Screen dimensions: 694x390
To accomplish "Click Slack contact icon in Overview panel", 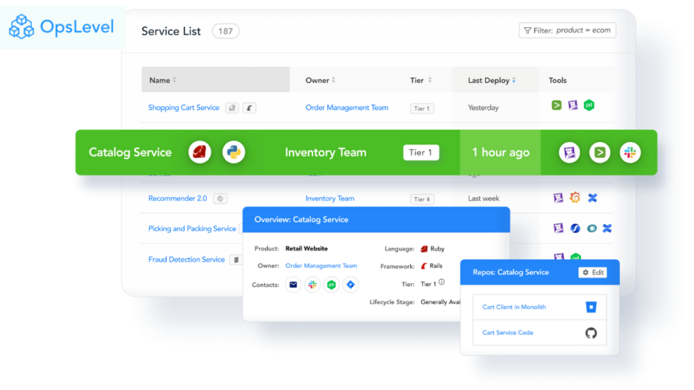I will (312, 285).
